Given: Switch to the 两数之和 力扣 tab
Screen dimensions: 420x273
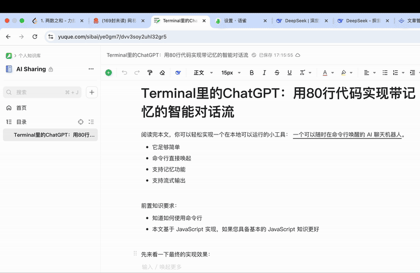Looking at the screenshot, I should (x=58, y=20).
